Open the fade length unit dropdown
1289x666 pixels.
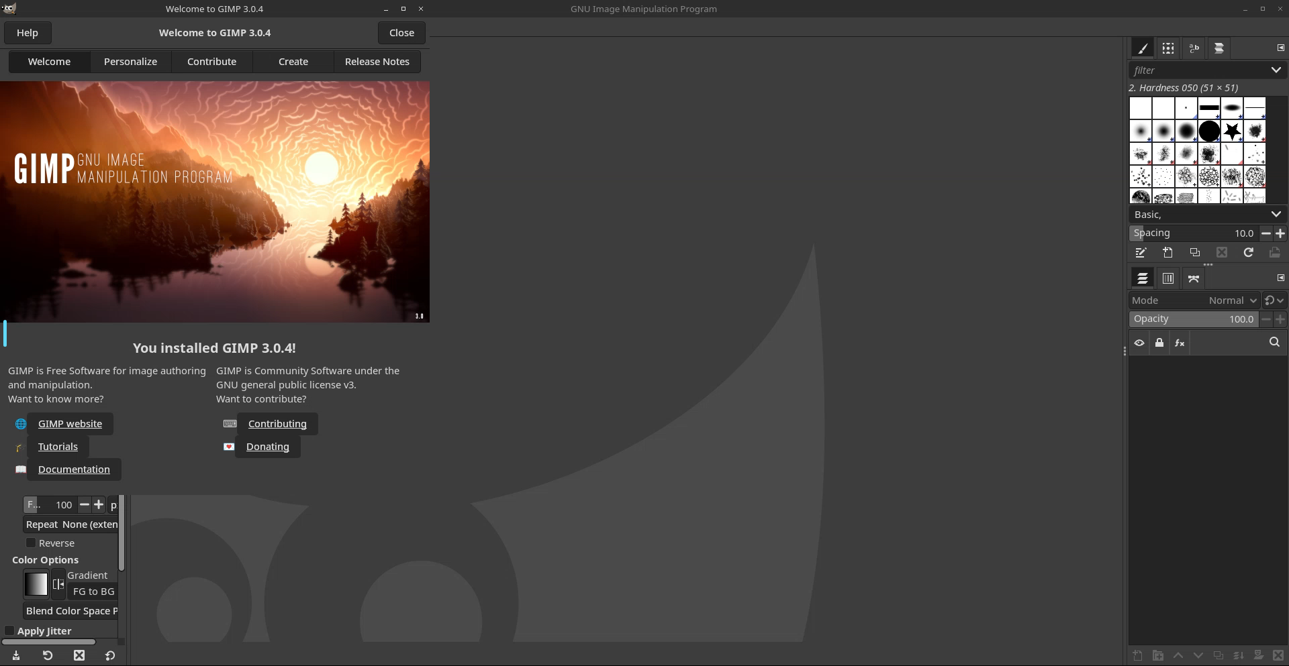point(113,505)
